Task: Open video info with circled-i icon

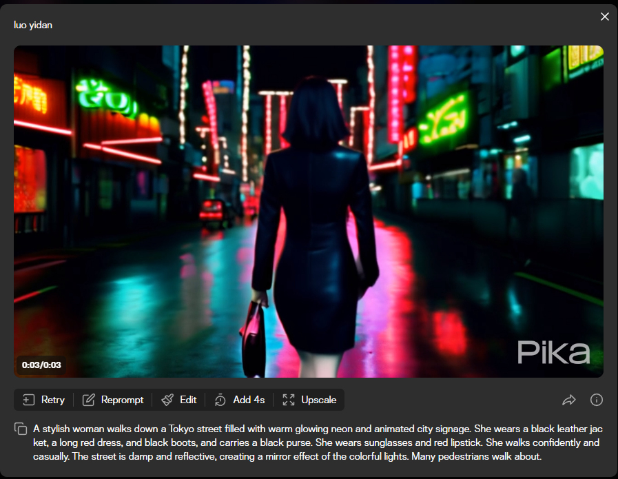Action: pyautogui.click(x=597, y=400)
